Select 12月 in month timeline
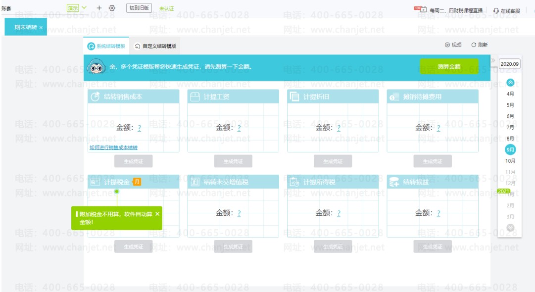Image resolution: width=535 pixels, height=292 pixels. [x=510, y=183]
